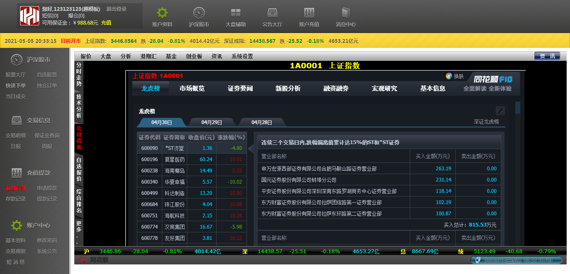Click the 账户充值 recharge icon
The image size is (570, 274).
pyautogui.click(x=309, y=12)
